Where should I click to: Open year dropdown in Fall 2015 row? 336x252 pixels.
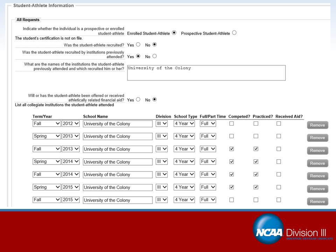click(70, 200)
